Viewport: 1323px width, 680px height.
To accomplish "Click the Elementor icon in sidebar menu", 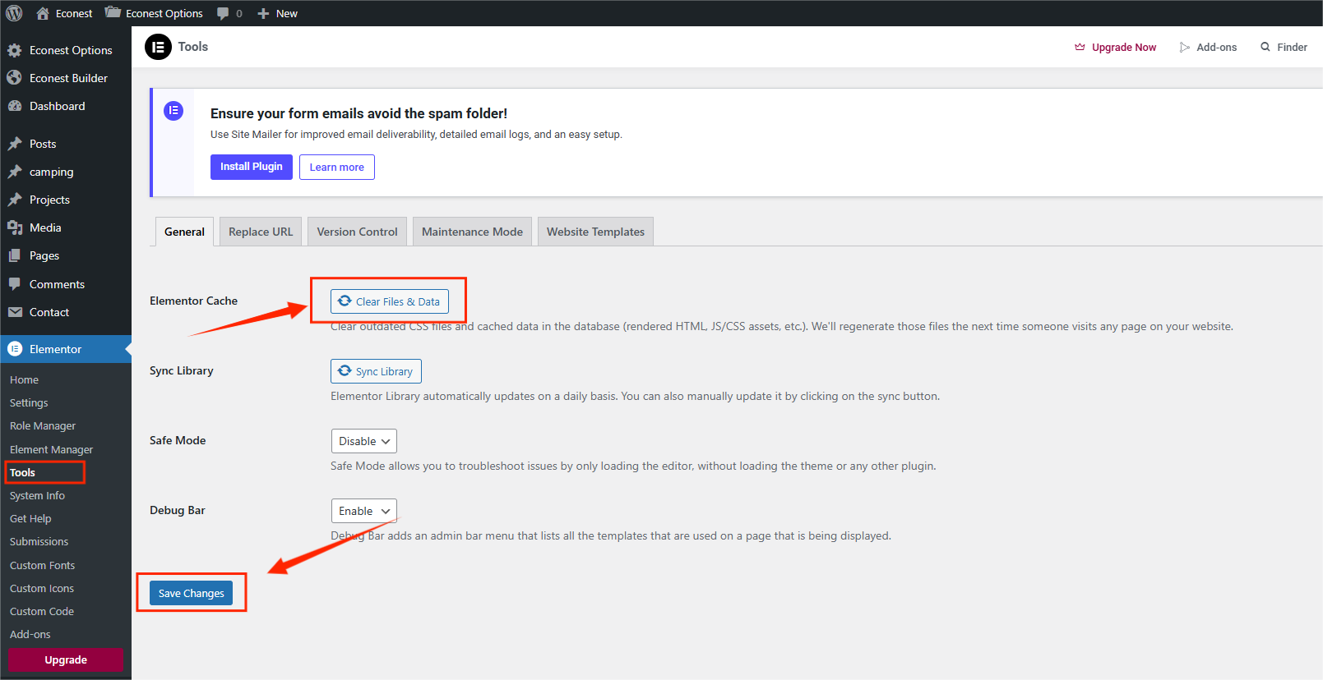I will tap(15, 349).
